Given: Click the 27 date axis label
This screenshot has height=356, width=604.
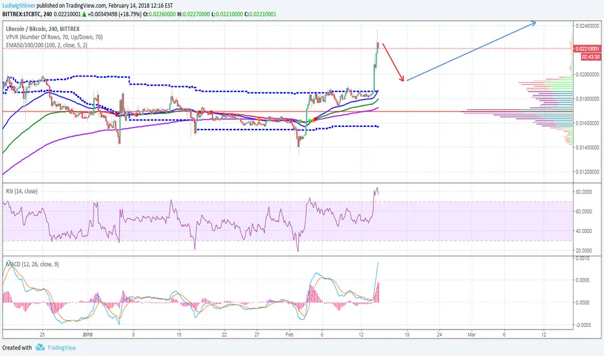Looking at the screenshot, I should [x=257, y=335].
